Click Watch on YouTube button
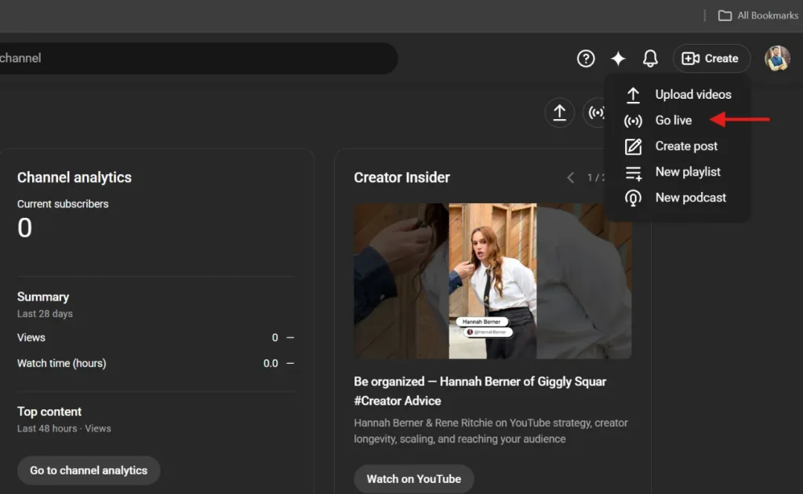Viewport: 803px width, 494px height. point(414,479)
